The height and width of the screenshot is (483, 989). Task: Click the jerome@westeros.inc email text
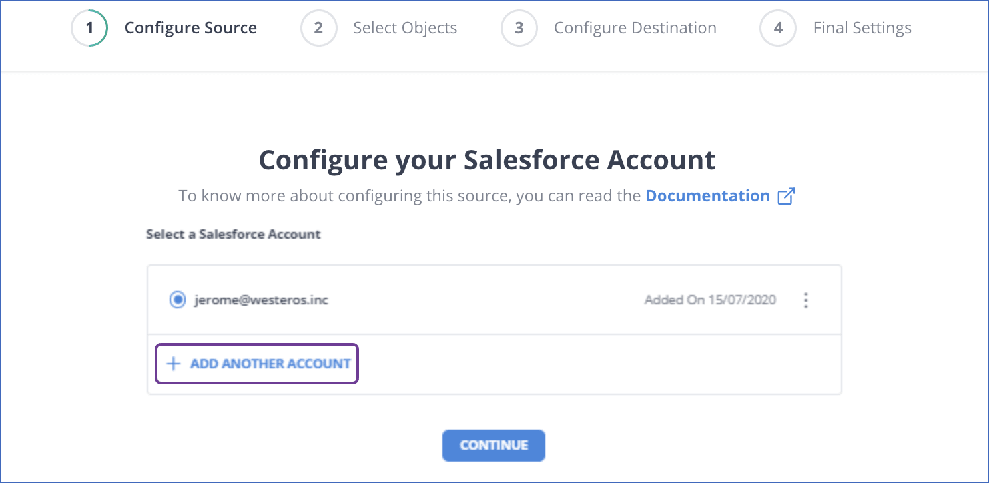pyautogui.click(x=262, y=300)
